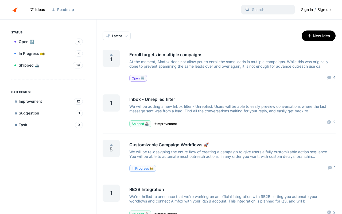Switch to the Ideas tab
Image resolution: width=342 pixels, height=214 pixels.
37,10
